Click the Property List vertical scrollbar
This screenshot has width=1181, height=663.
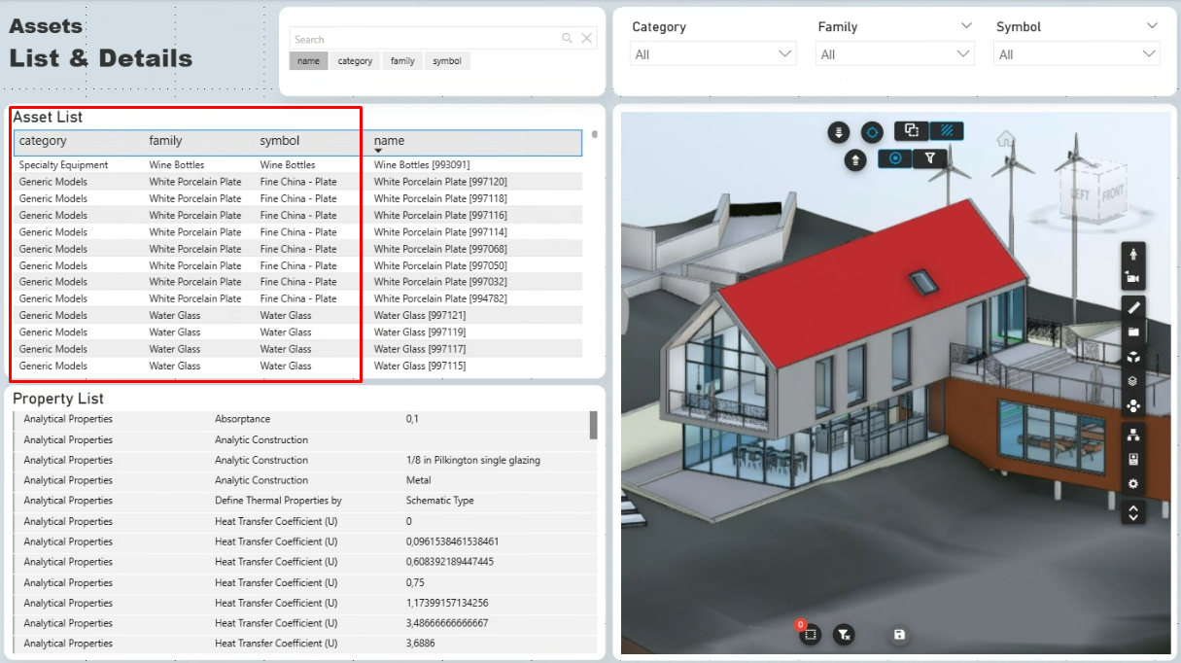coord(593,425)
